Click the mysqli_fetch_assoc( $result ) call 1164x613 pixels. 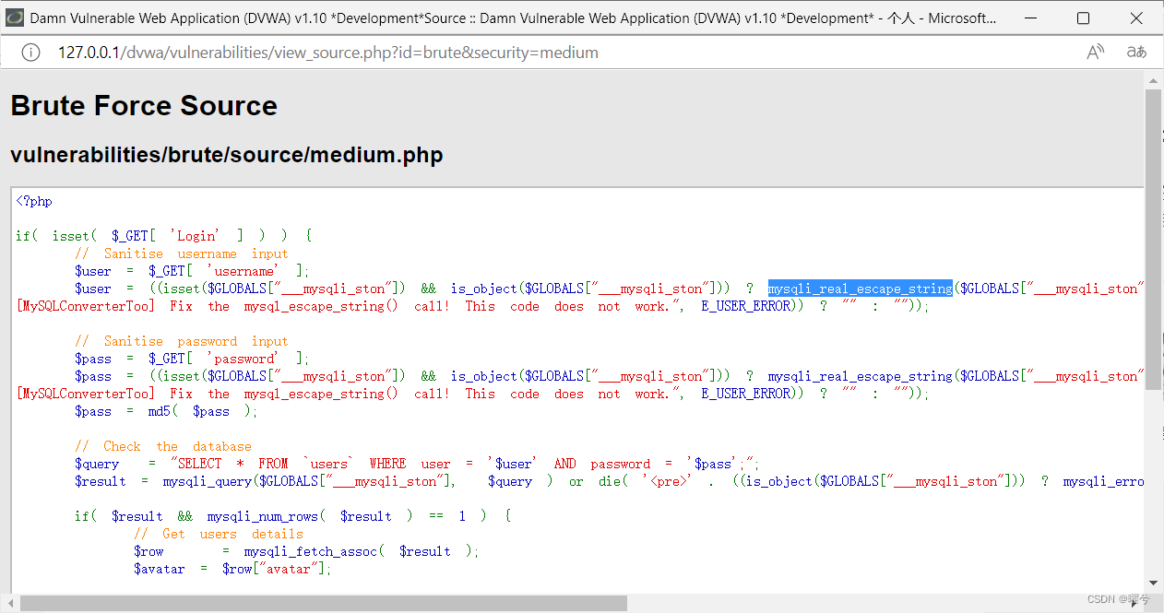click(362, 551)
